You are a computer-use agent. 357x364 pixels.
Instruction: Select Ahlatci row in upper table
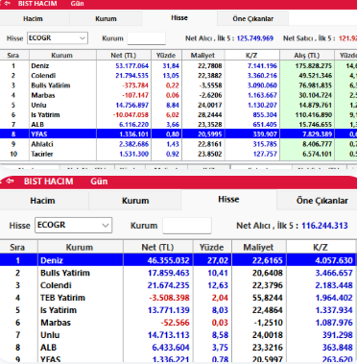point(178,144)
